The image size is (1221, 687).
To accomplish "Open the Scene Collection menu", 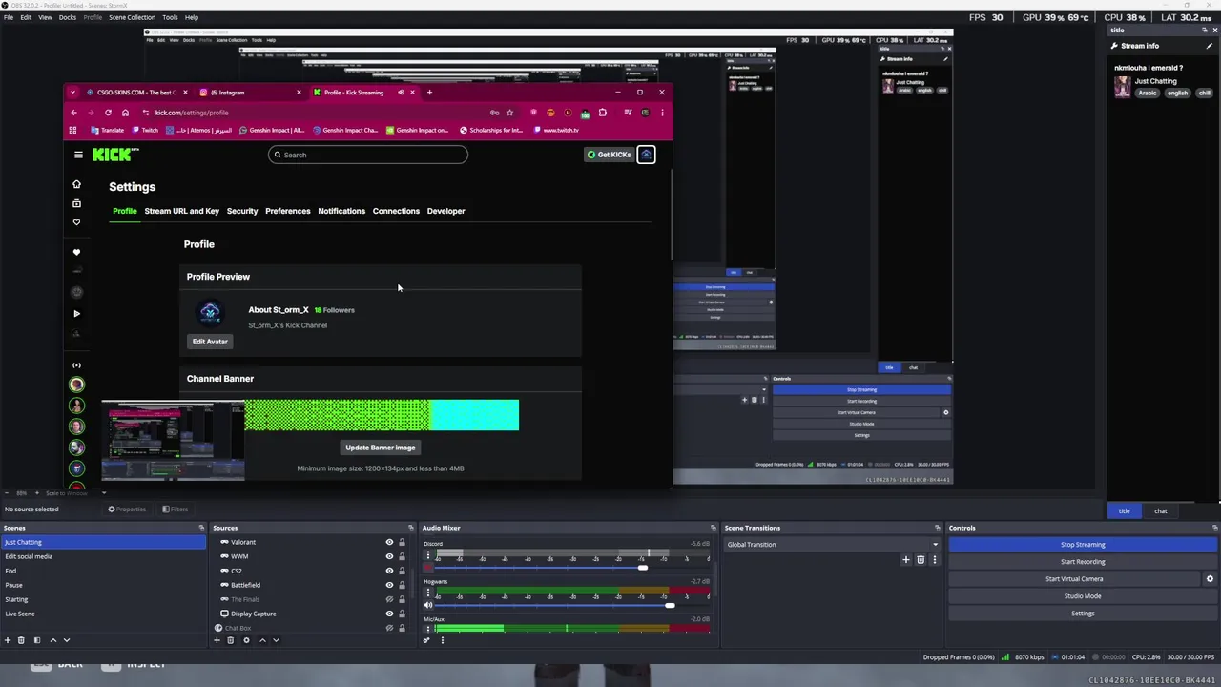I will [132, 17].
